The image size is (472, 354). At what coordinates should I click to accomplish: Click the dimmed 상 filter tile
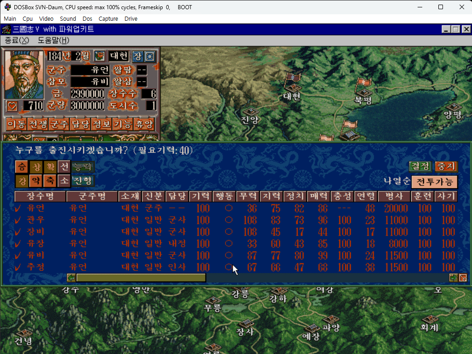click(x=36, y=166)
